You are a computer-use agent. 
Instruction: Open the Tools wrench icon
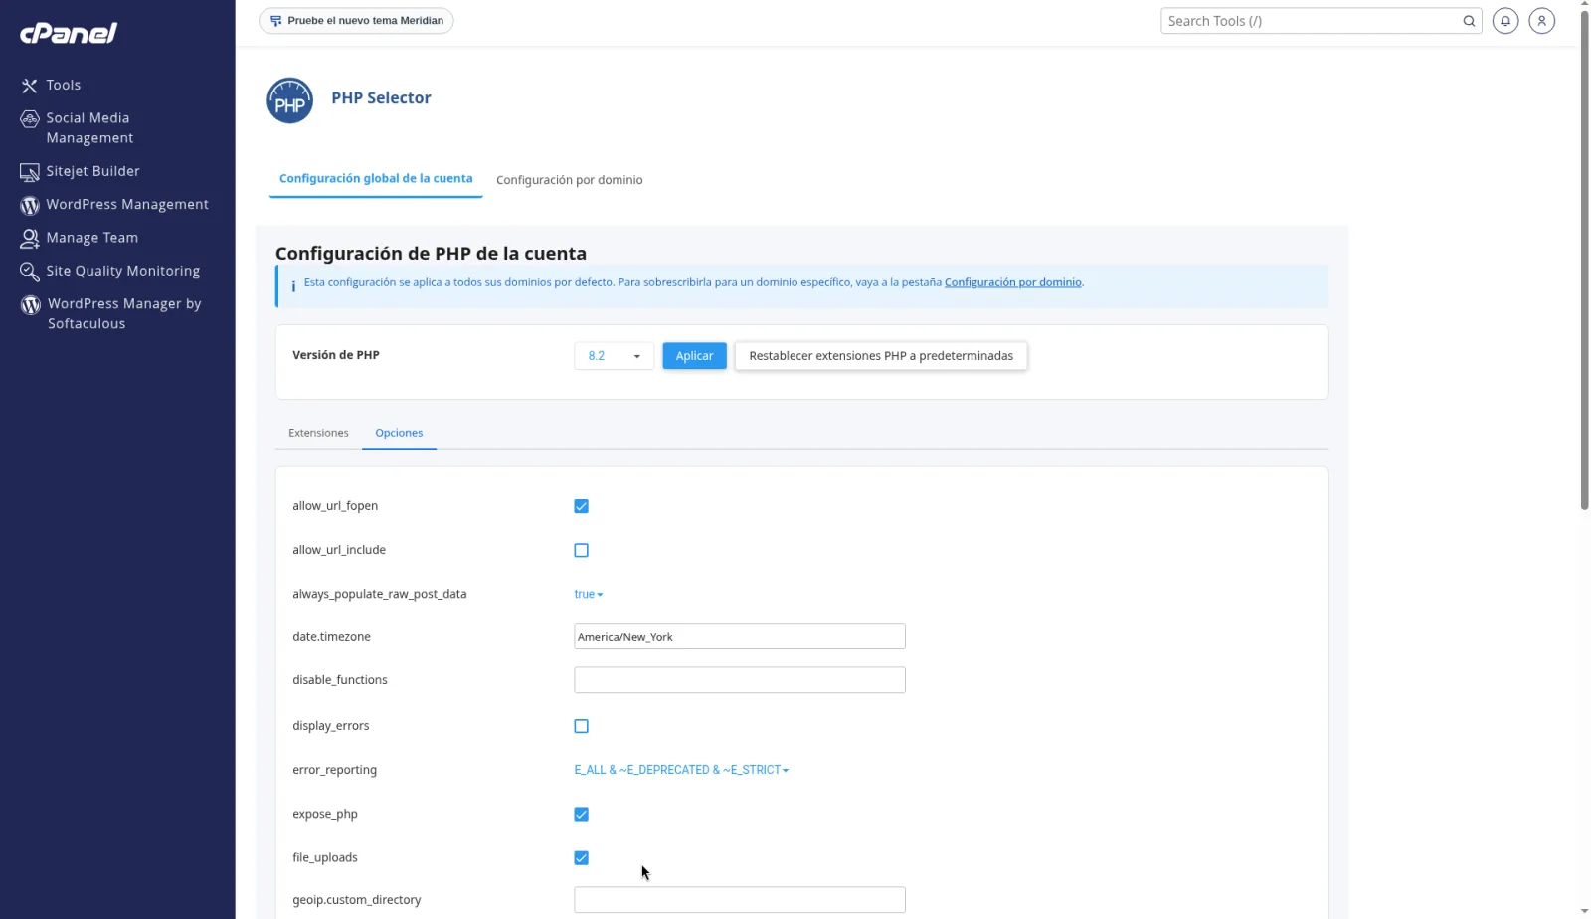click(x=30, y=86)
